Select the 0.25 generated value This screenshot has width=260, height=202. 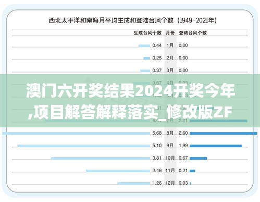click(157, 58)
